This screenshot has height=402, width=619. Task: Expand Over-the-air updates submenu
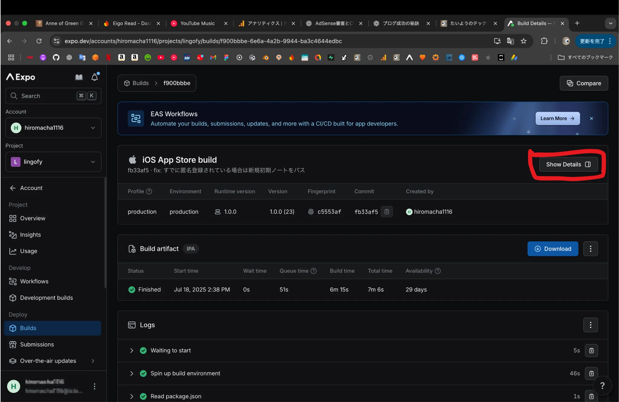[x=93, y=361]
